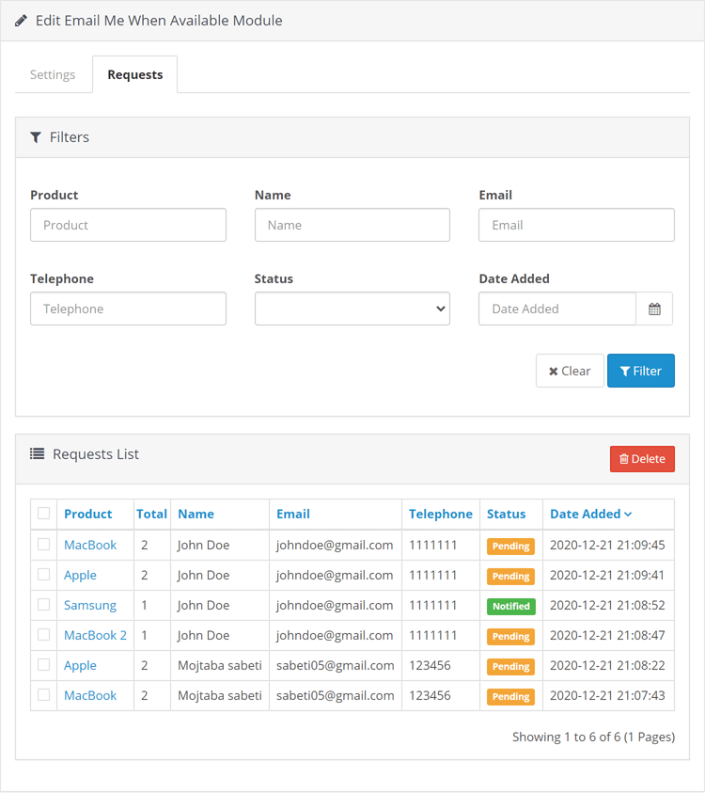Check the MacBook 2 row checkbox
The height and width of the screenshot is (793, 705).
[x=44, y=635]
